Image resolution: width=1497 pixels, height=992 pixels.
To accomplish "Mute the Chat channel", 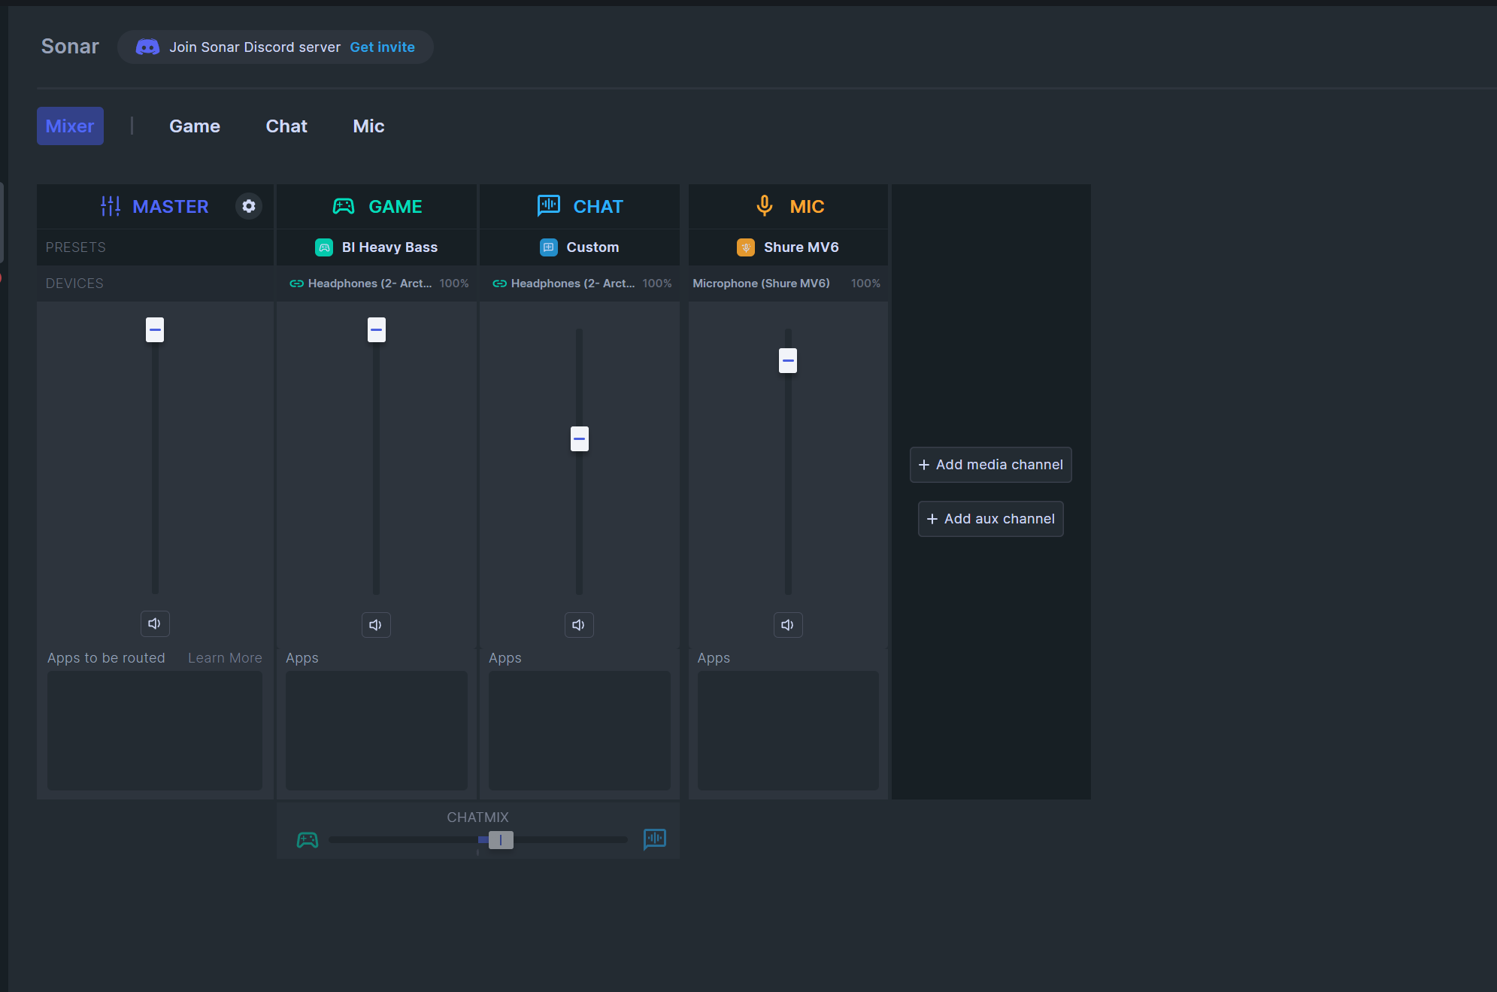I will [x=579, y=625].
